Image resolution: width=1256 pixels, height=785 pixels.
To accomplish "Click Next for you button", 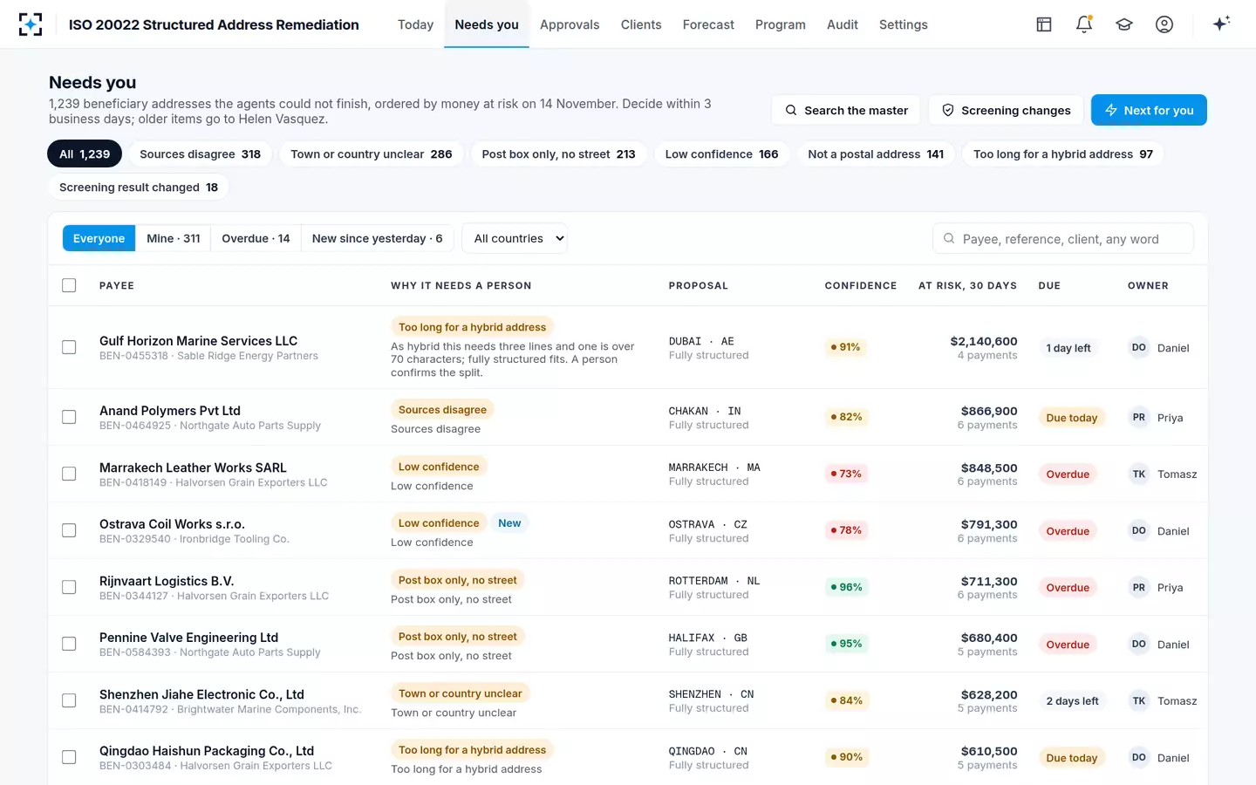I will pos(1149,110).
